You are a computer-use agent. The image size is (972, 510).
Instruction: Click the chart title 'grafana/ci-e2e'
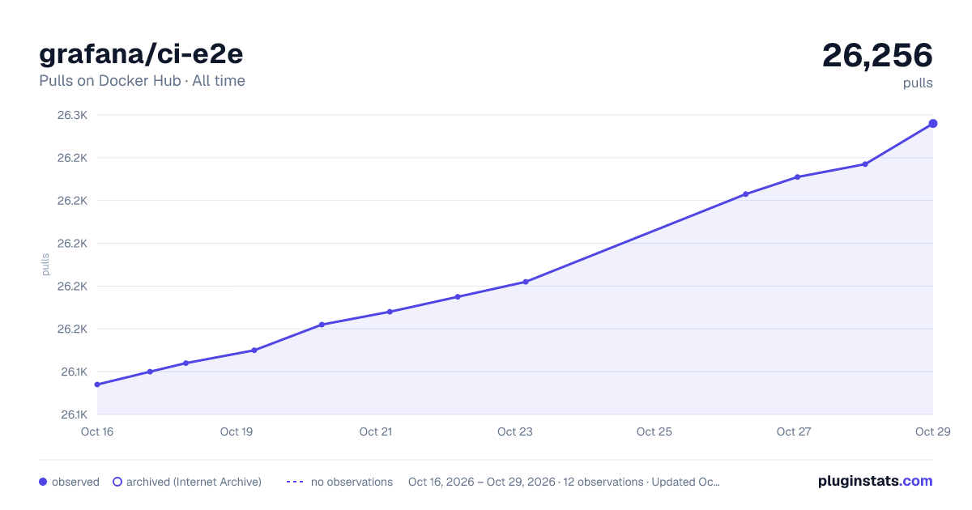(141, 53)
